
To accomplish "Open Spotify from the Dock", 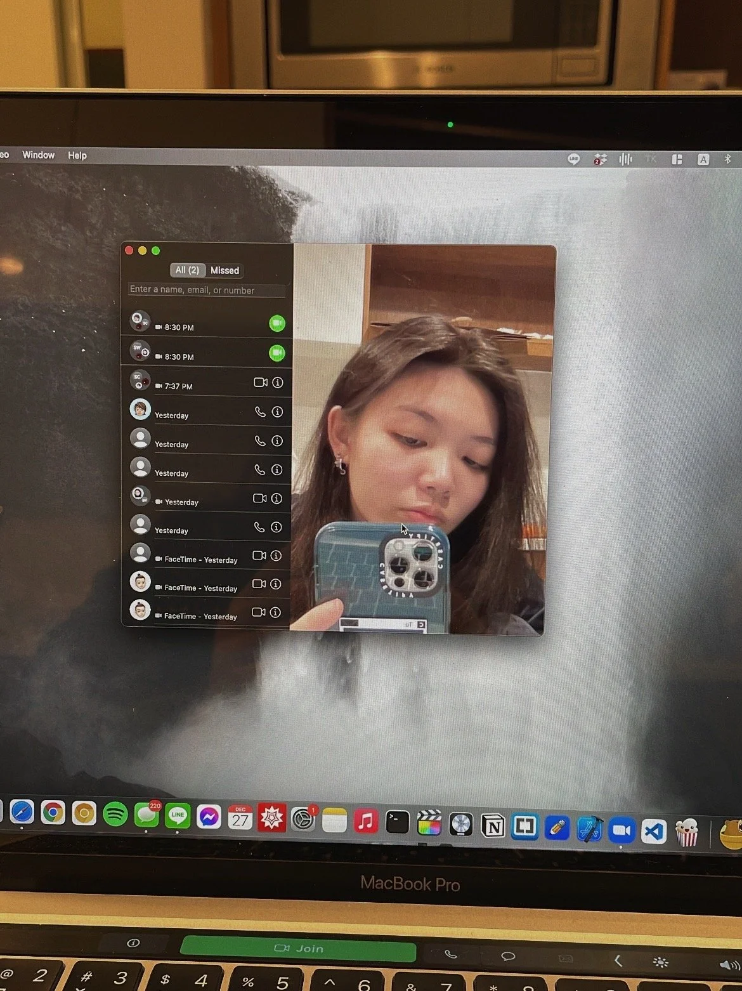I will pyautogui.click(x=115, y=814).
